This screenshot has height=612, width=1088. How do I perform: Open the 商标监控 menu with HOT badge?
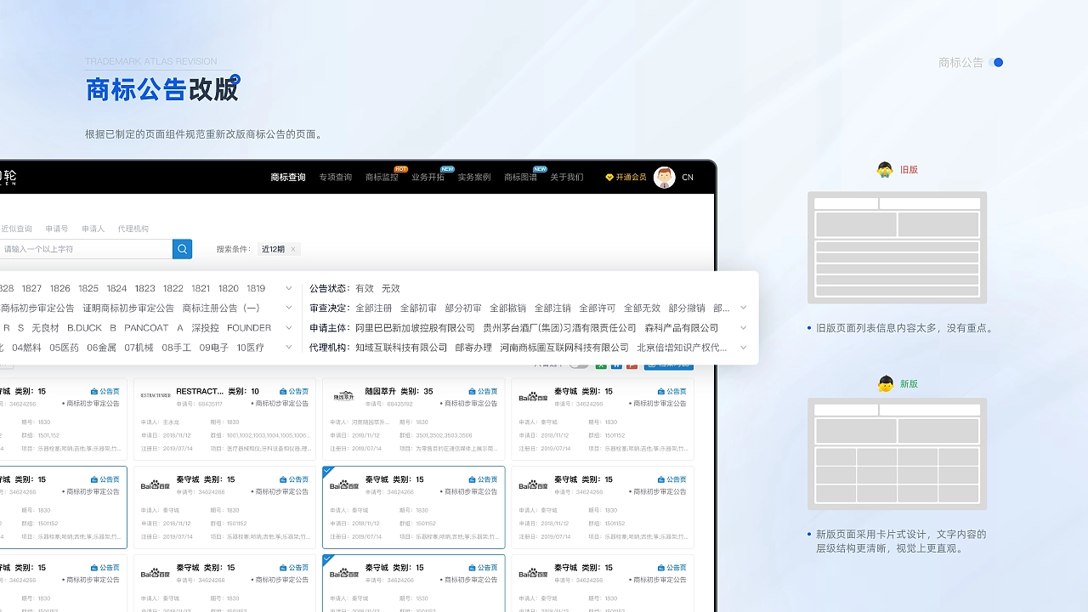click(x=381, y=178)
